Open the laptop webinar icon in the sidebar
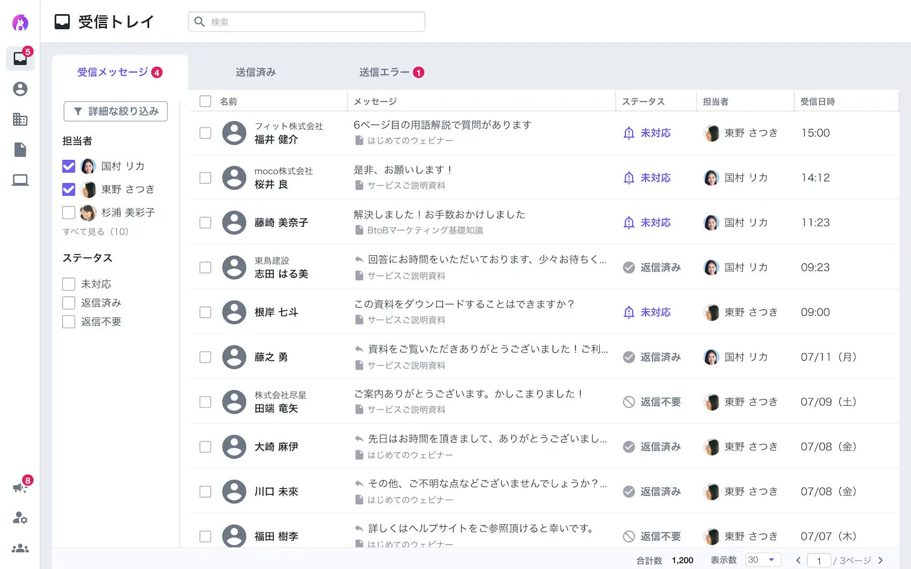 (20, 180)
